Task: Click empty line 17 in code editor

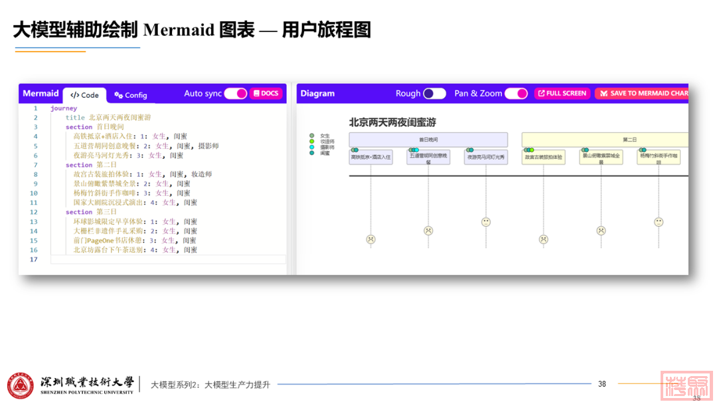Action: (166, 259)
